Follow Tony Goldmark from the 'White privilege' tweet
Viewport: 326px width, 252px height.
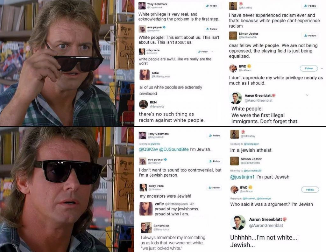point(211,6)
